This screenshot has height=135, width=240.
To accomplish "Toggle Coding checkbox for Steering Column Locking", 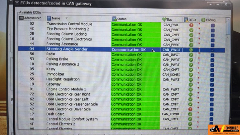I will click(x=213, y=35).
